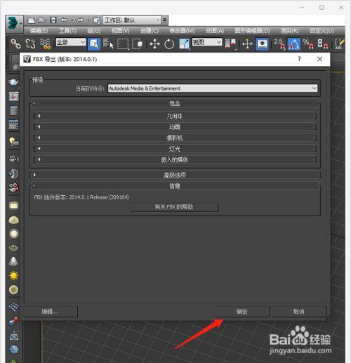Expand the 嵌入的媒体 rollout

coord(175,159)
